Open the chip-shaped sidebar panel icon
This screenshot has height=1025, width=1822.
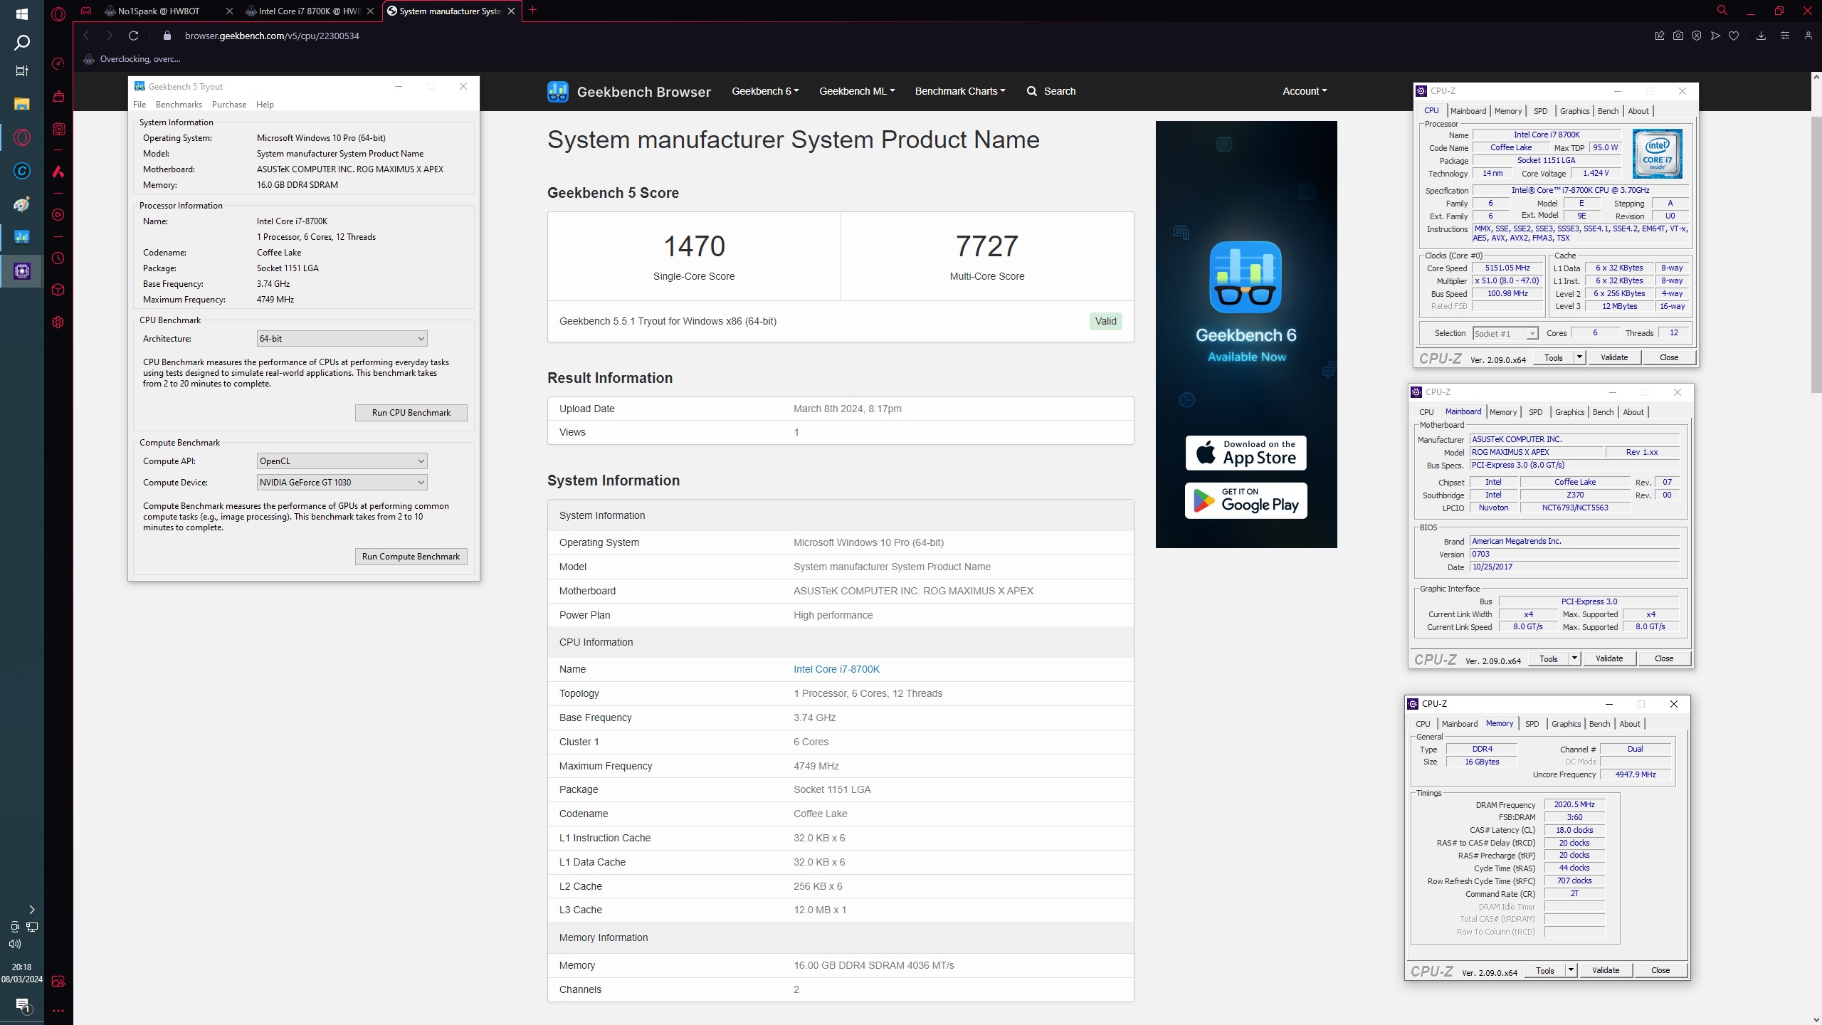58,129
